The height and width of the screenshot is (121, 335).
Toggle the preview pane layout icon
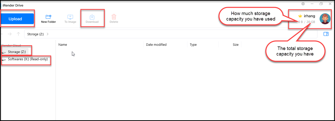(x=326, y=34)
